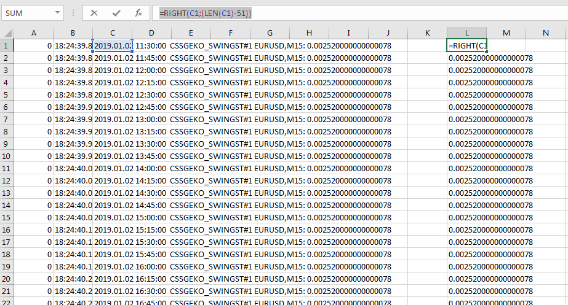The height and width of the screenshot is (305, 568).
Task: Click cell B1 with 18:24:39.8
Action: click(x=73, y=45)
